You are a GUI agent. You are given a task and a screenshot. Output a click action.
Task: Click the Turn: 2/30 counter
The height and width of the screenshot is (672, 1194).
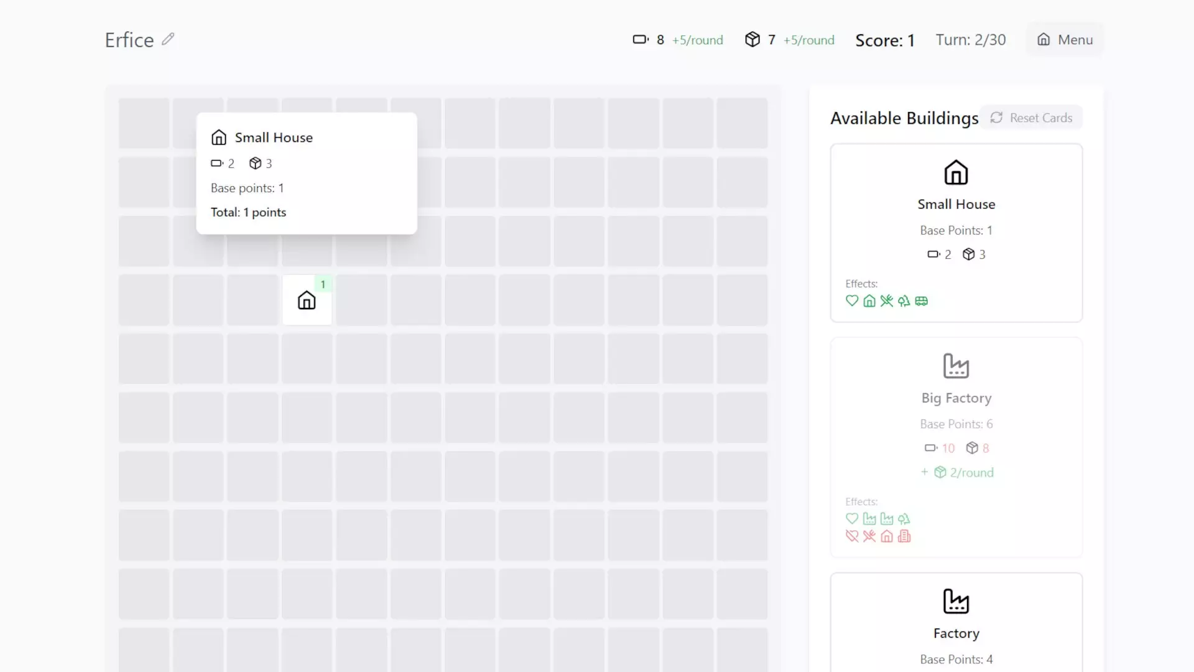tap(970, 40)
